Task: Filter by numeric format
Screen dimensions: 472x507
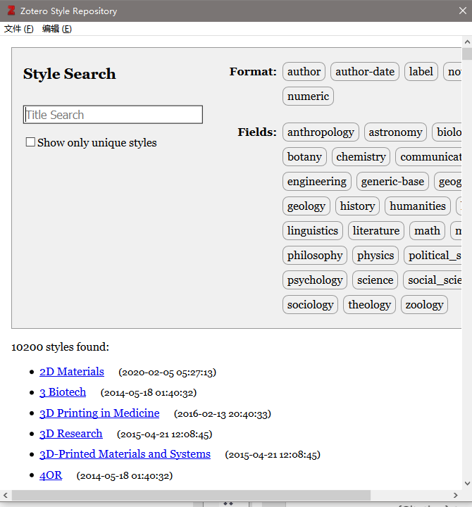Action: click(x=308, y=96)
